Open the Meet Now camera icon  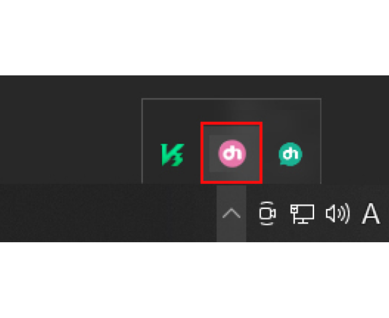click(x=267, y=214)
